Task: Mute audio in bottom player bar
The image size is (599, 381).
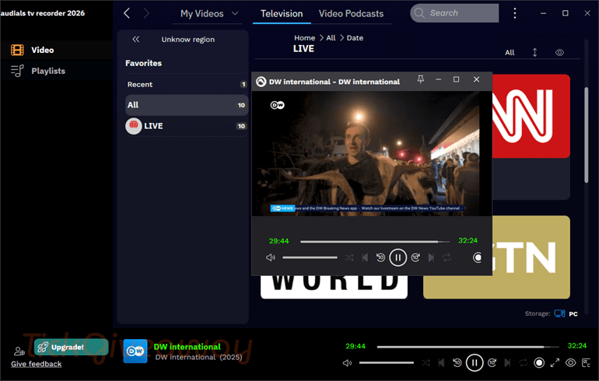Action: (x=347, y=363)
